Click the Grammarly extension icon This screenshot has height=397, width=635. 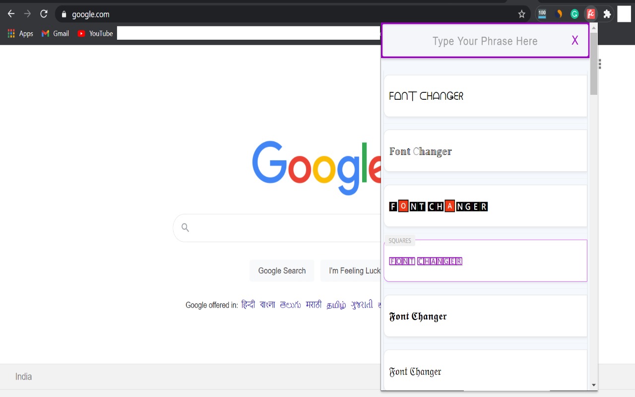(574, 13)
